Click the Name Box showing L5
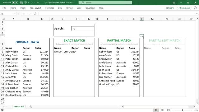The height and width of the screenshot is (112, 199). (x=7, y=14)
